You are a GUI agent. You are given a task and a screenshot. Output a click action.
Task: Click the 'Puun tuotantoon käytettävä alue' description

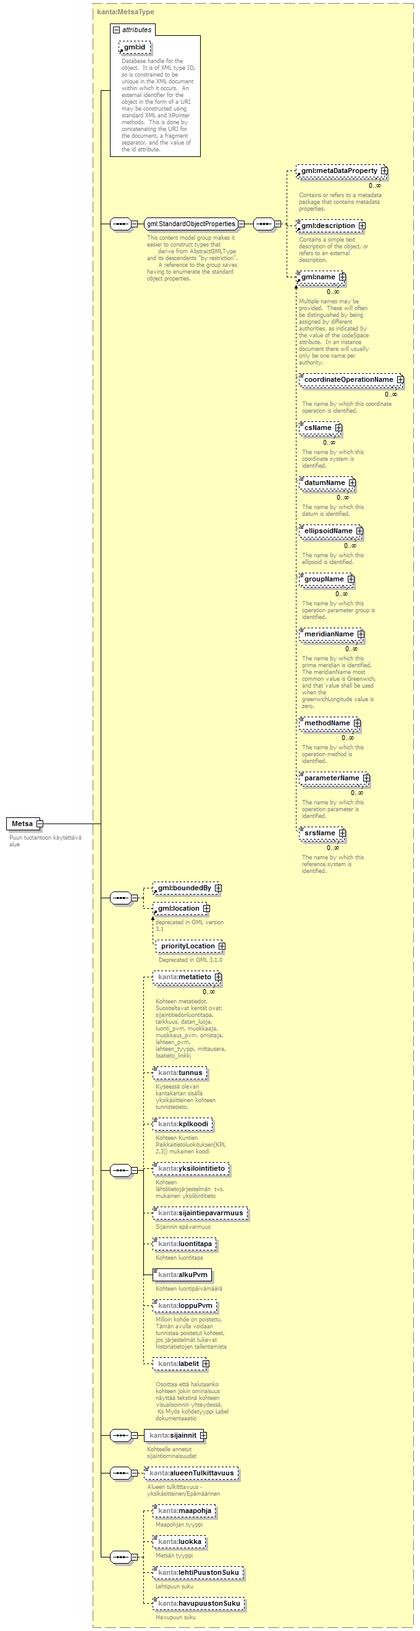[x=45, y=841]
